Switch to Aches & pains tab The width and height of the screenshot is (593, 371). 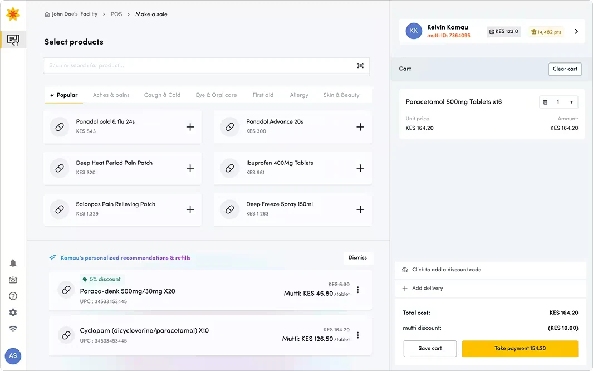click(111, 95)
